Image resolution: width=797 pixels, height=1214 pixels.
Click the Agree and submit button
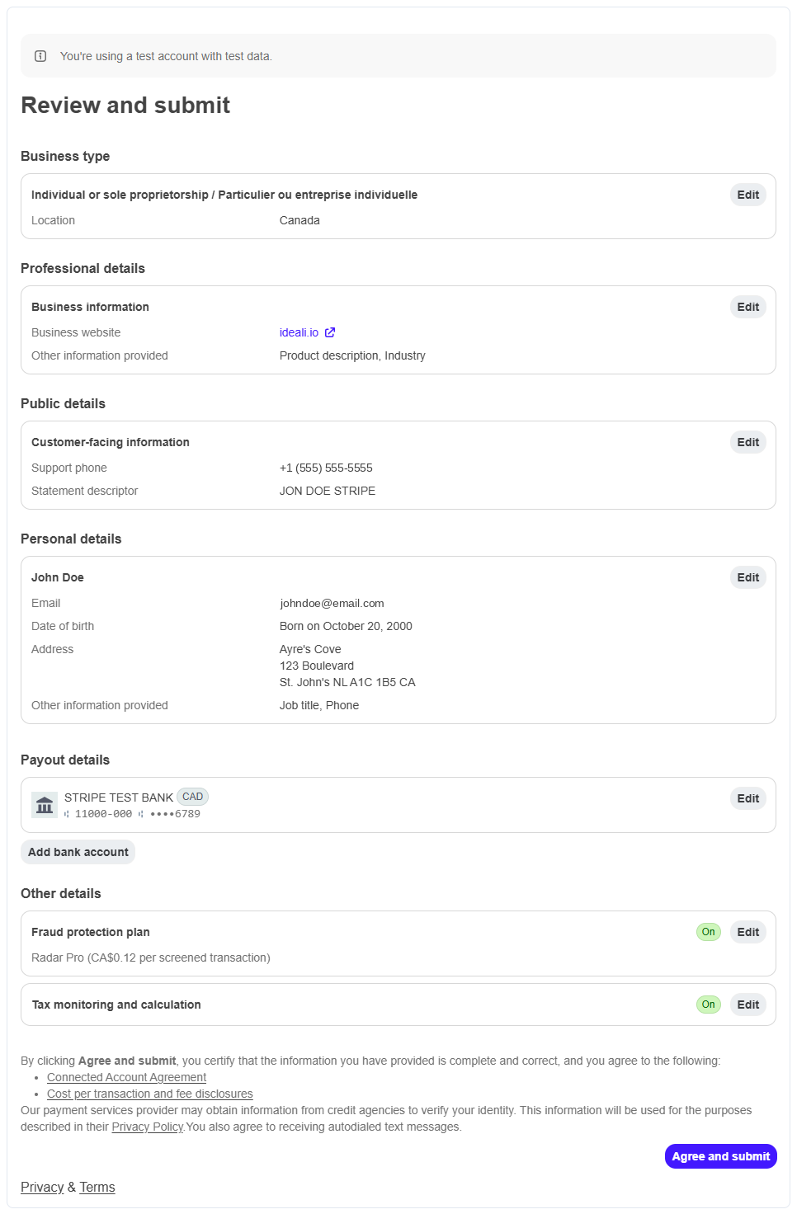pos(721,1156)
